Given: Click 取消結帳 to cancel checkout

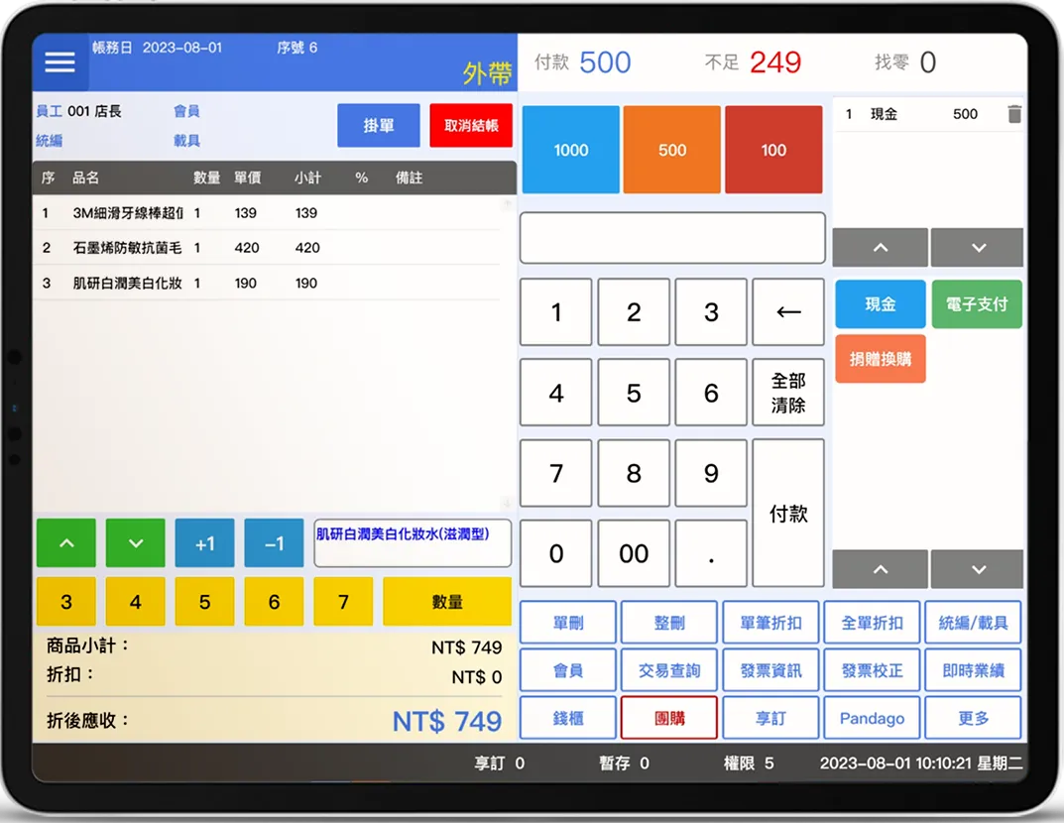Looking at the screenshot, I should click(x=471, y=126).
